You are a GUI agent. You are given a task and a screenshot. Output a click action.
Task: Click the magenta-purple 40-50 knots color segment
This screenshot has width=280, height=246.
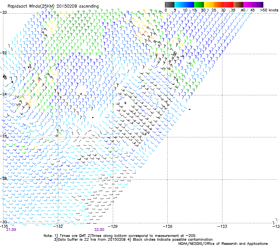[253, 5]
